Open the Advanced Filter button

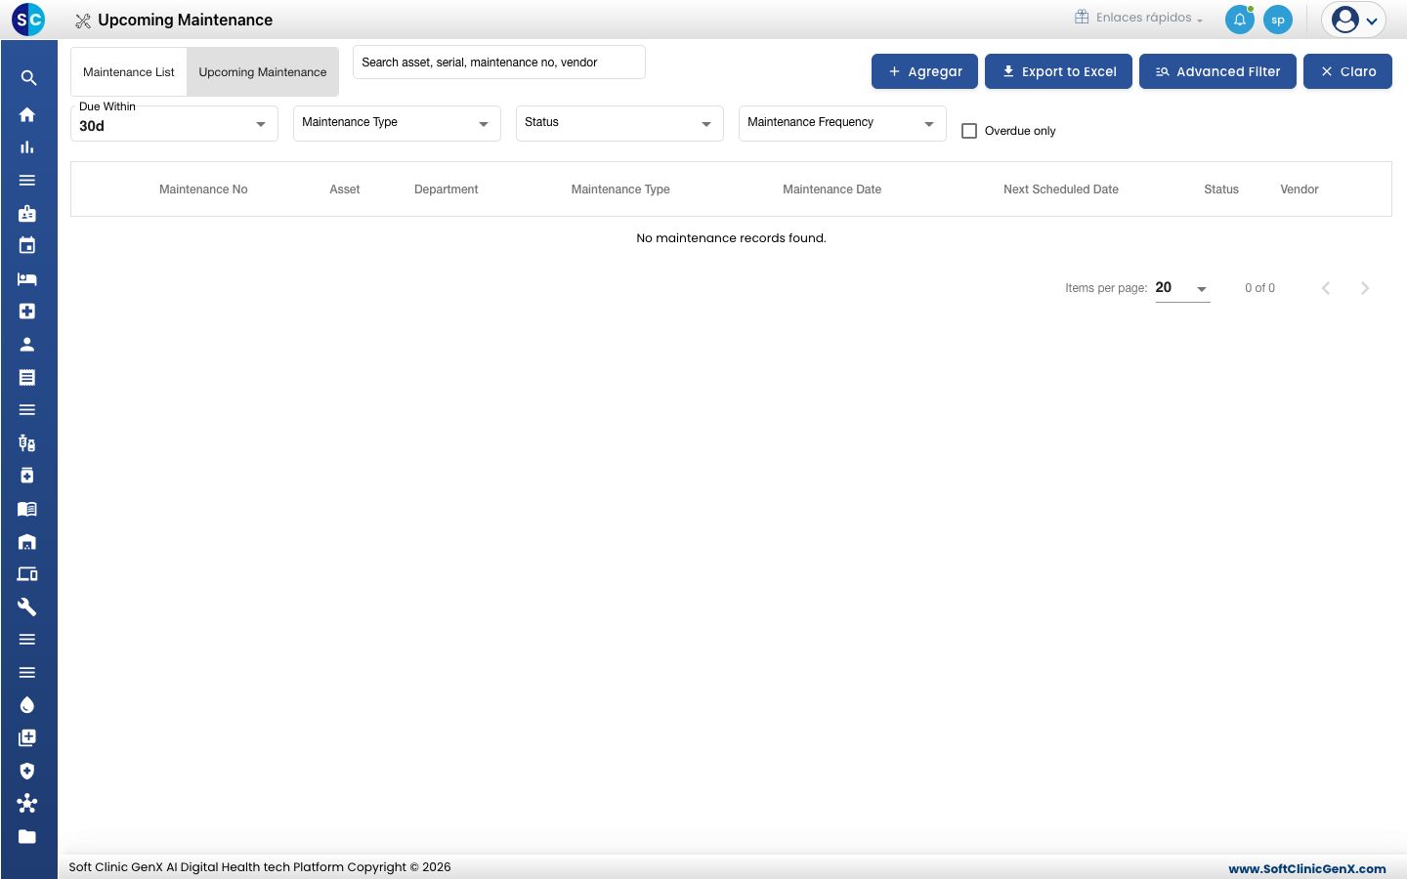(x=1217, y=71)
